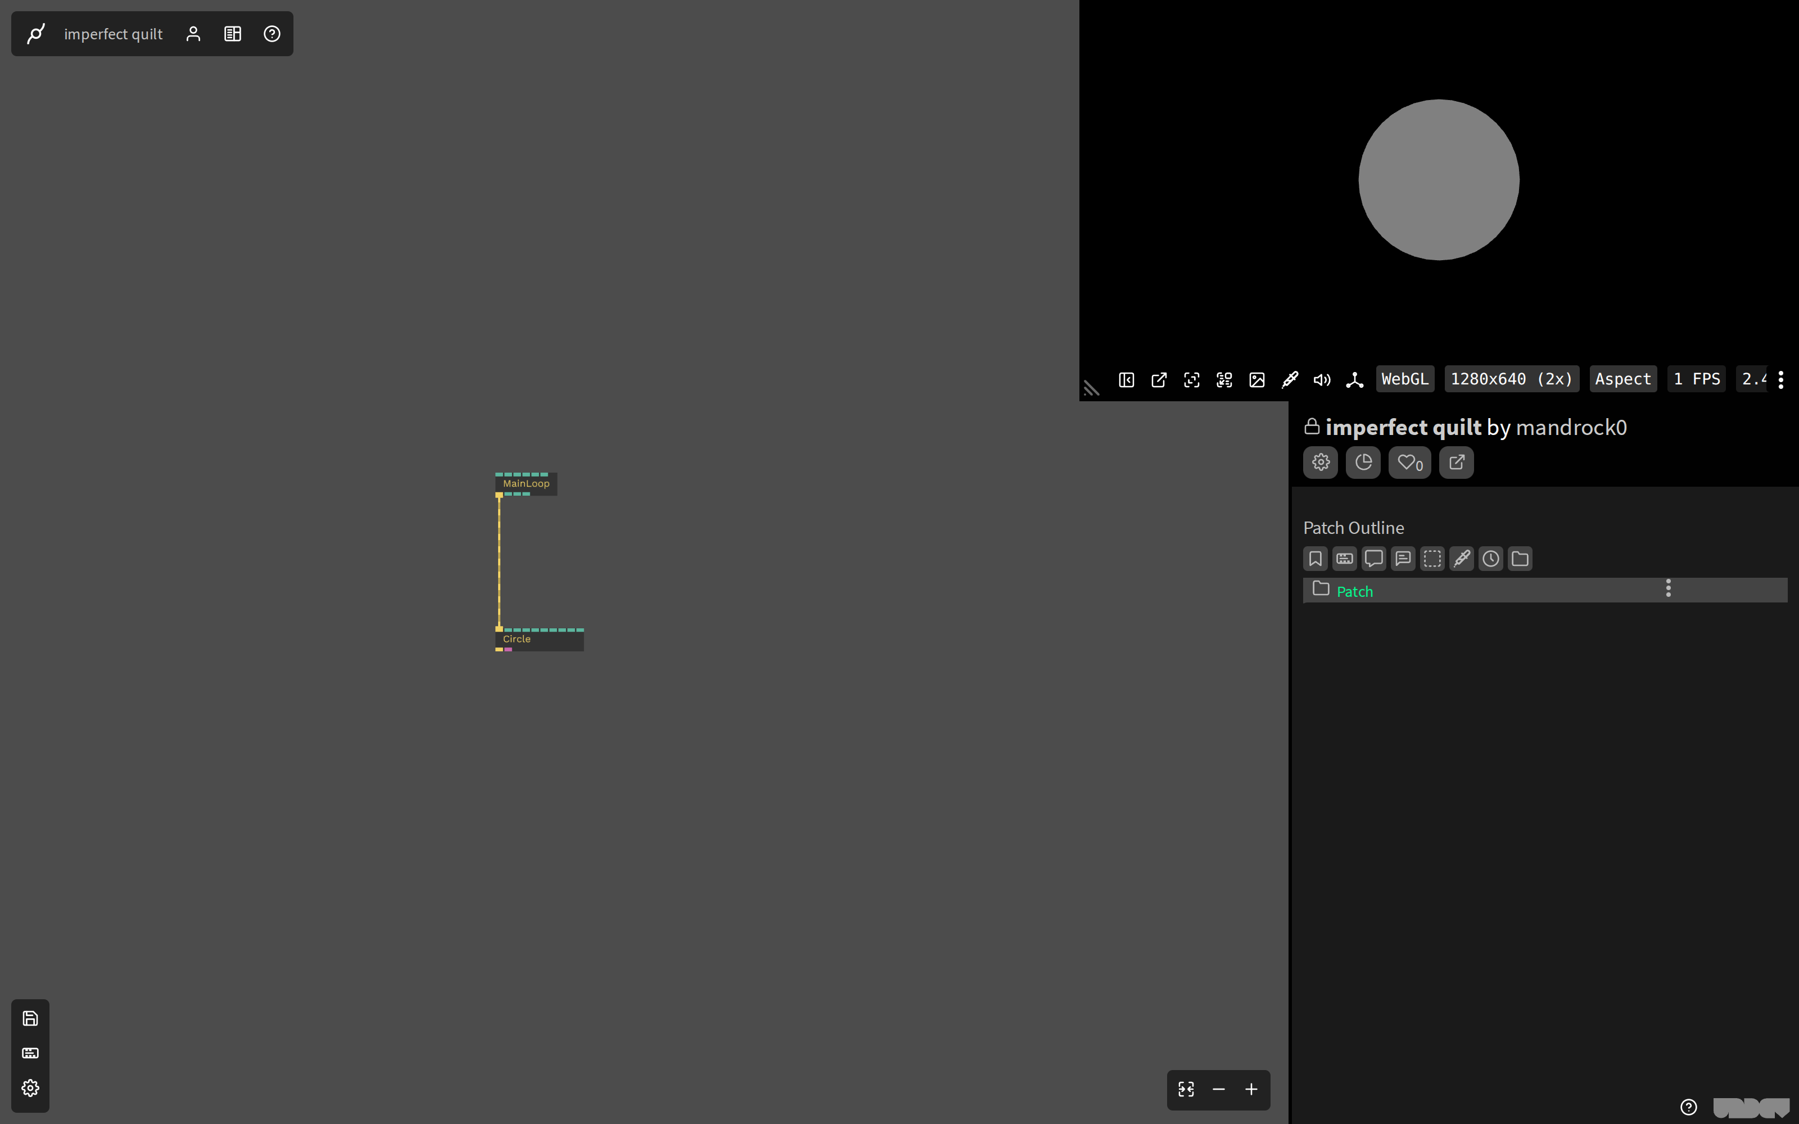Open patch analytics pie chart button
This screenshot has width=1799, height=1124.
1363,463
